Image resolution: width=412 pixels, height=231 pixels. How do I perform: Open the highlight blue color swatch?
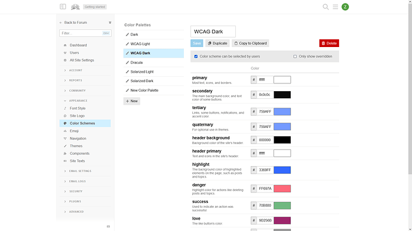282,170
